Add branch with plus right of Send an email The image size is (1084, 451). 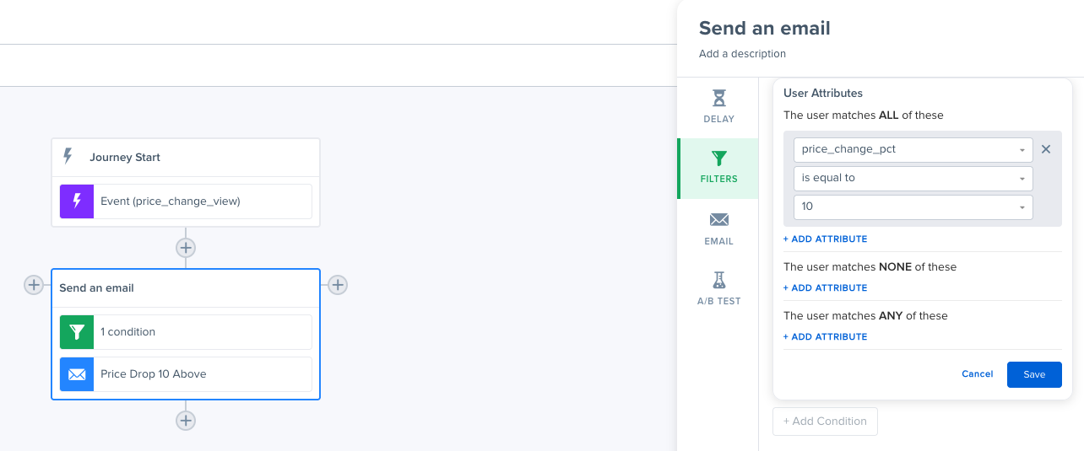coord(338,285)
